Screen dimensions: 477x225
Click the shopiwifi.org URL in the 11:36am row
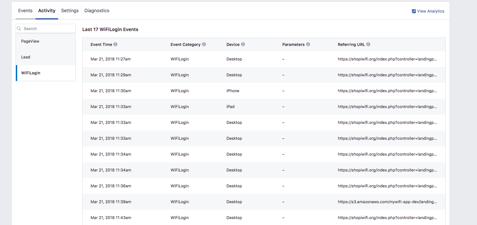point(387,186)
